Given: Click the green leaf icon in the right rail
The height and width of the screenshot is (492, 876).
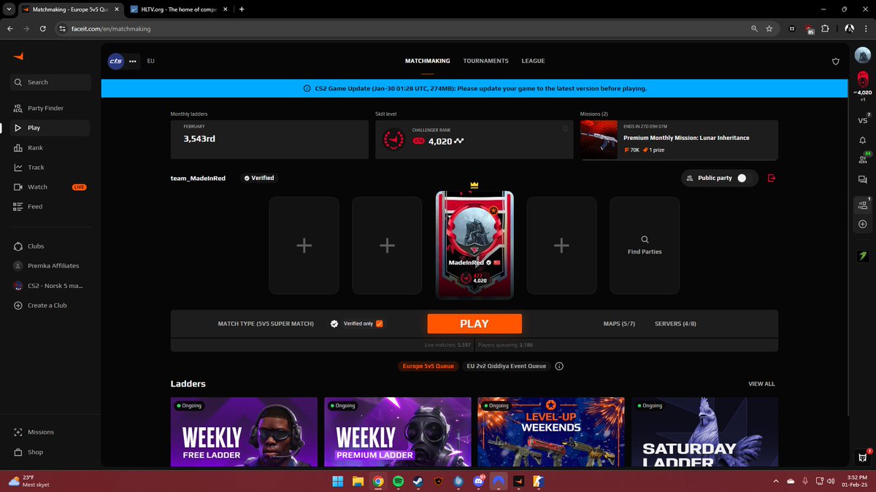Looking at the screenshot, I should pos(862,257).
